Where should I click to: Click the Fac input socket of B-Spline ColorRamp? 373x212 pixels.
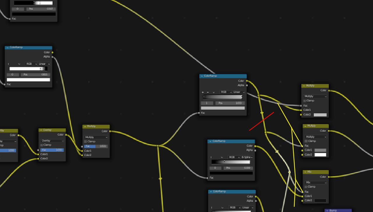click(x=207, y=178)
